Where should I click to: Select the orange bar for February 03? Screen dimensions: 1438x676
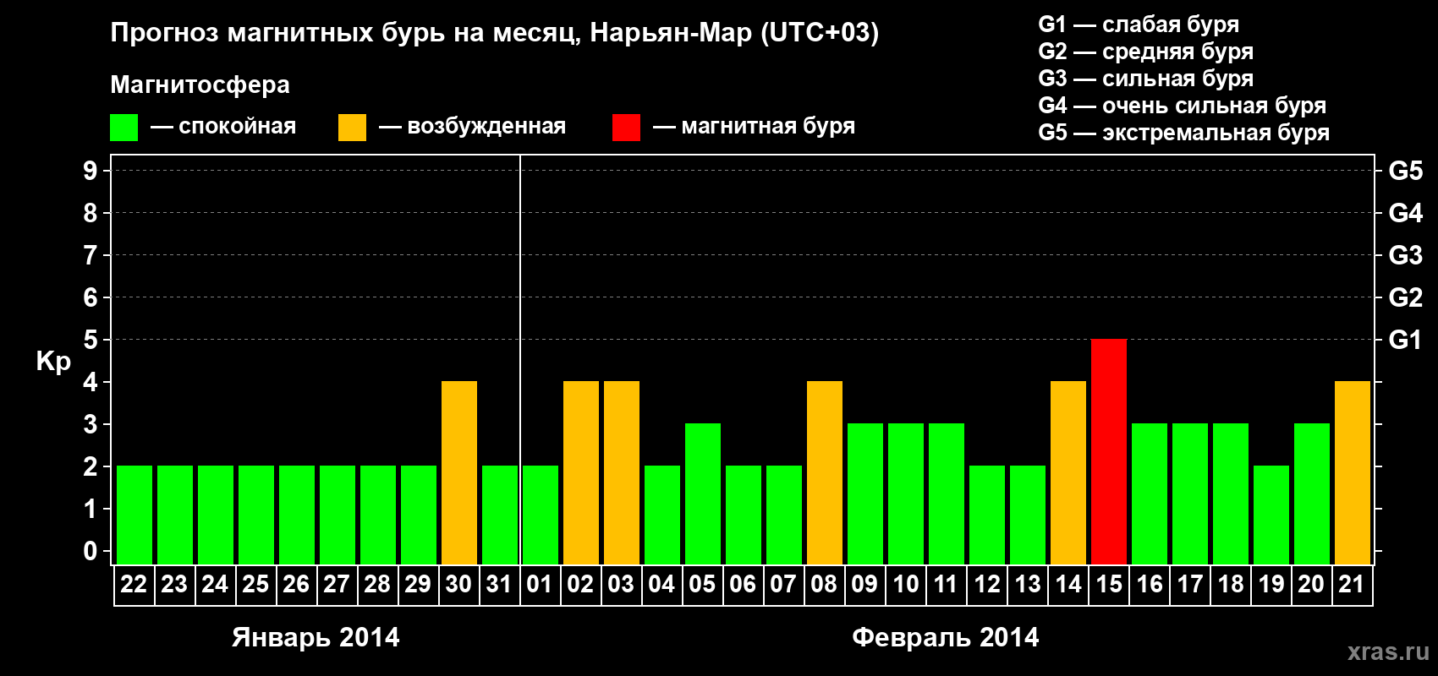click(x=622, y=472)
